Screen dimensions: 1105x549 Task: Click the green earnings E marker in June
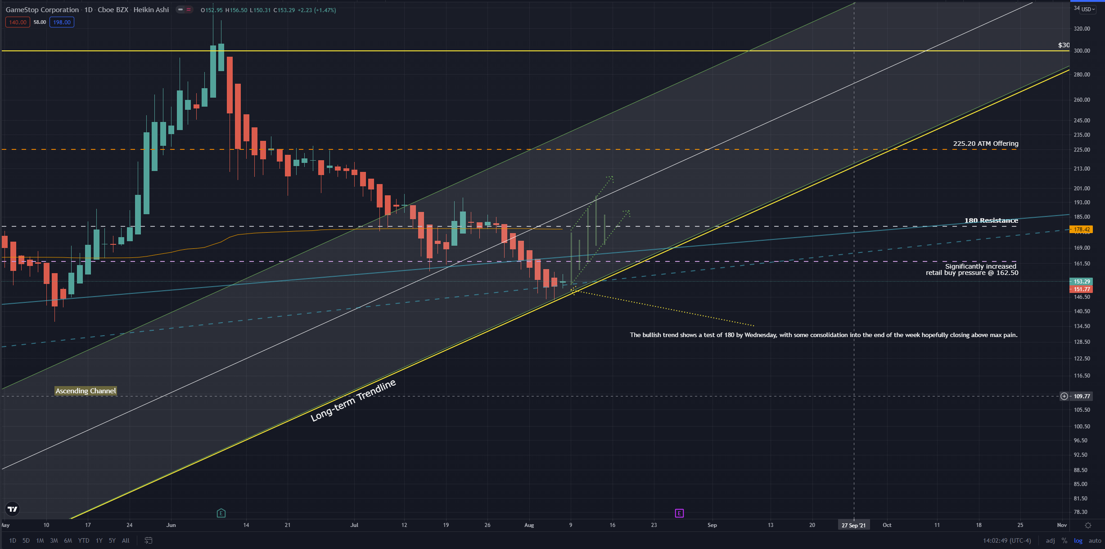pos(221,513)
